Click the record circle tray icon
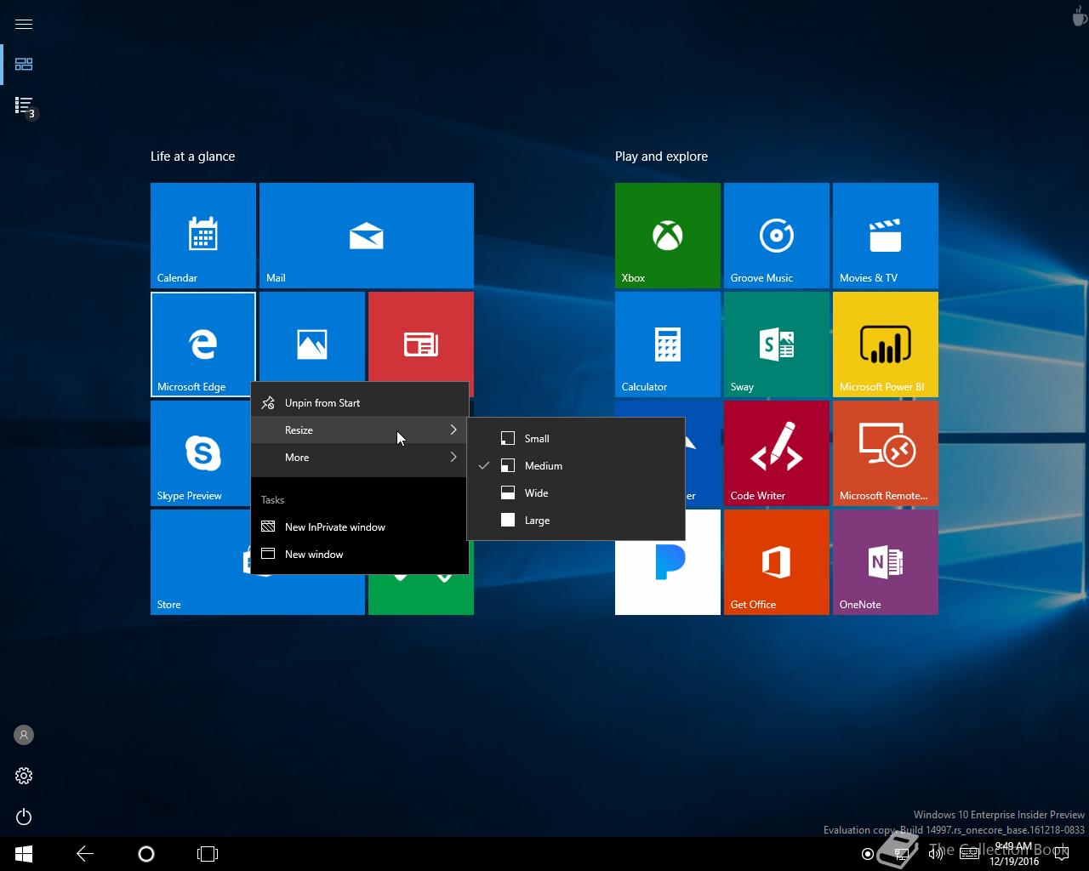 (868, 854)
